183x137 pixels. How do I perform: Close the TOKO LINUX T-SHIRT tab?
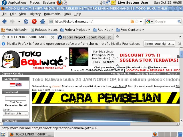[53, 37]
